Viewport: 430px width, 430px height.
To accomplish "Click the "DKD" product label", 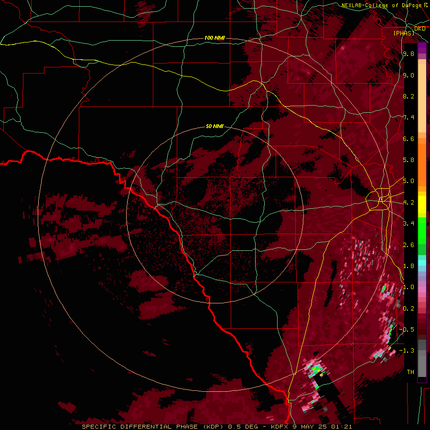I will click(x=420, y=29).
